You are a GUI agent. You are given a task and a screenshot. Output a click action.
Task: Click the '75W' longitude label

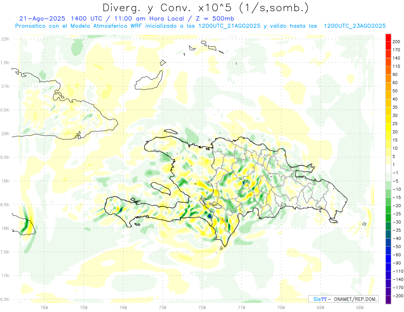click(x=84, y=307)
